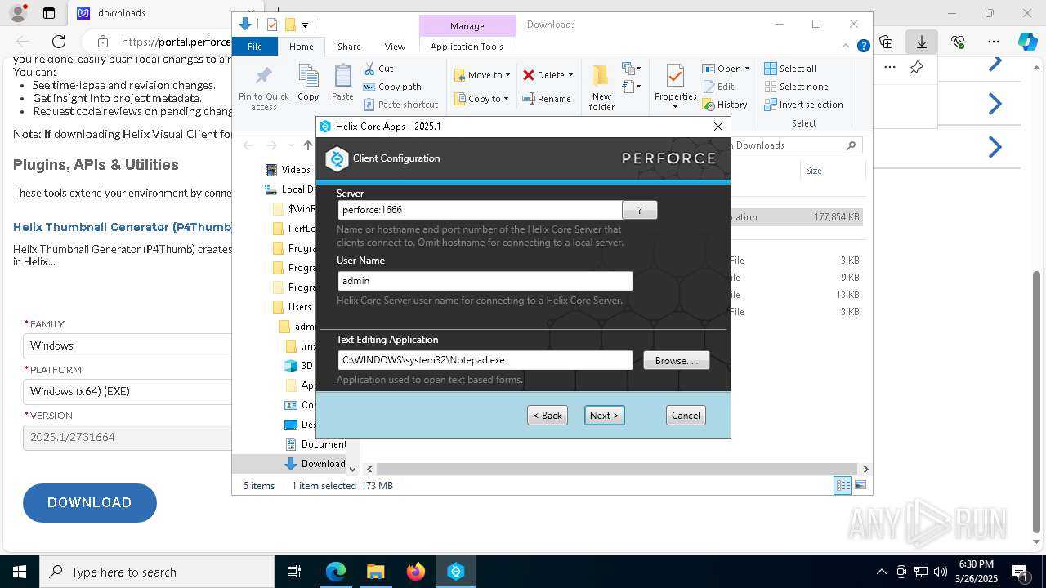Open the Delete dropdown arrow
This screenshot has width=1046, height=588.
(570, 75)
